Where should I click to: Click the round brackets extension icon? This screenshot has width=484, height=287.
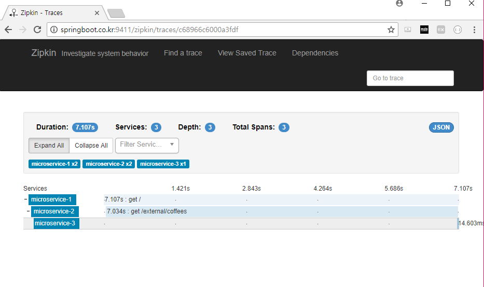click(x=458, y=30)
